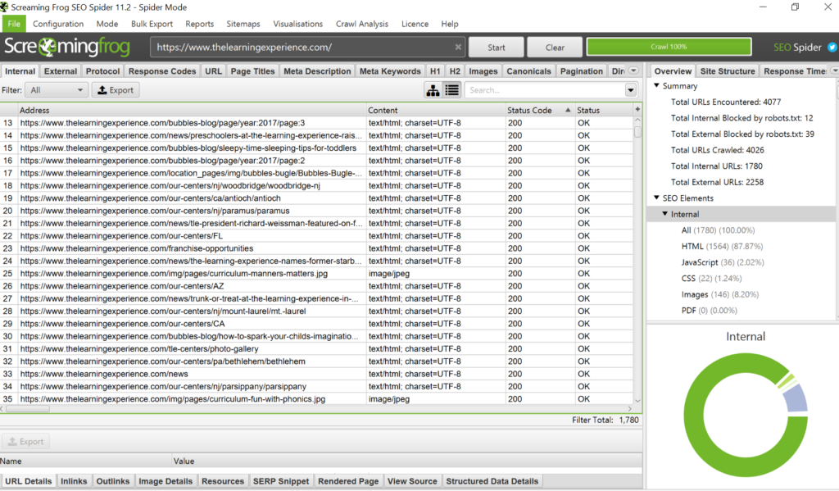
Task: Click the plus icon to add table columns
Action: (637, 109)
